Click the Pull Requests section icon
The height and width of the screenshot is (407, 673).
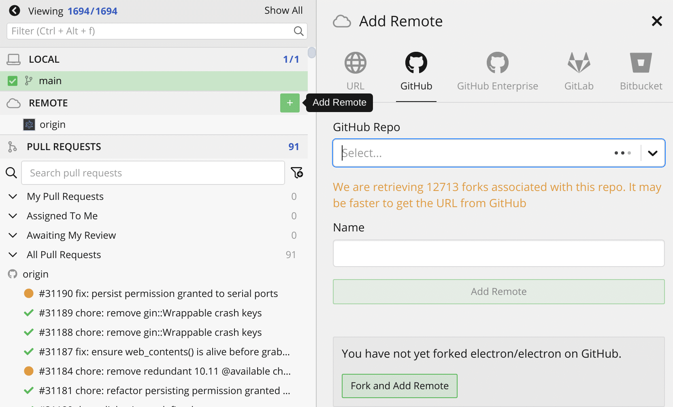tap(13, 147)
